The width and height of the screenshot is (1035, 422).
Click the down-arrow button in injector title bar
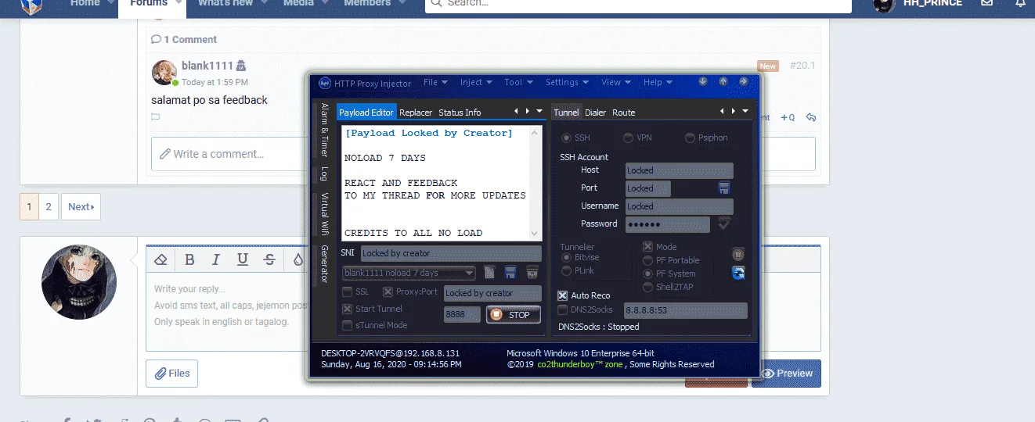coord(703,81)
